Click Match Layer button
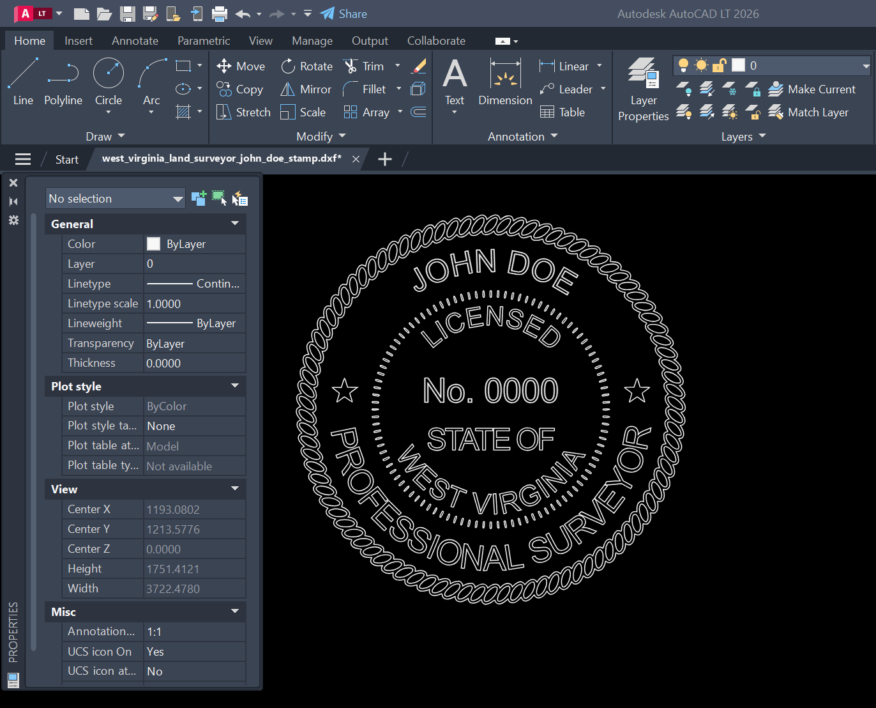Viewport: 876px width, 708px height. pos(808,112)
